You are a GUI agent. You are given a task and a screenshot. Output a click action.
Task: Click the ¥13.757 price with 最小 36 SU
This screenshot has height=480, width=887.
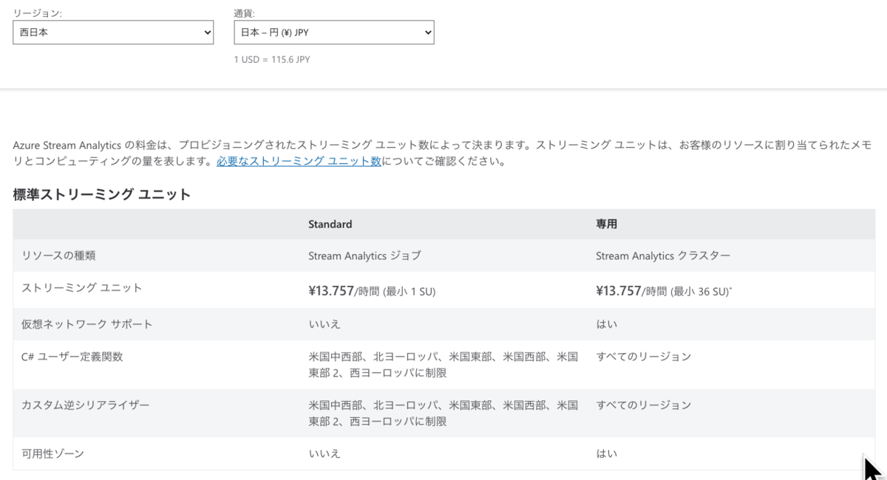tap(664, 291)
